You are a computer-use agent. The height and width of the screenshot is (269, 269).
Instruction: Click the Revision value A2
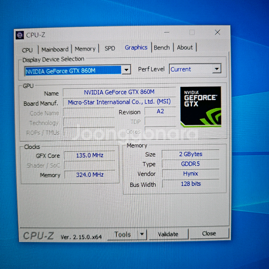pos(160,111)
